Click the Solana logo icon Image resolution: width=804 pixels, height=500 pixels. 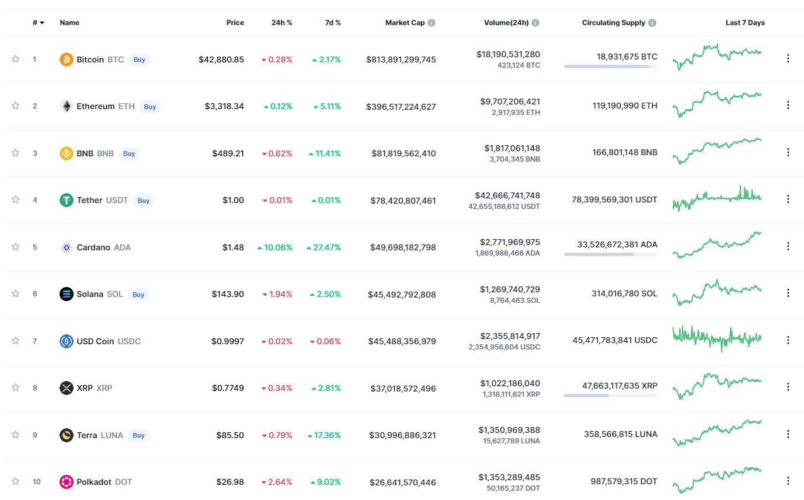coord(67,294)
